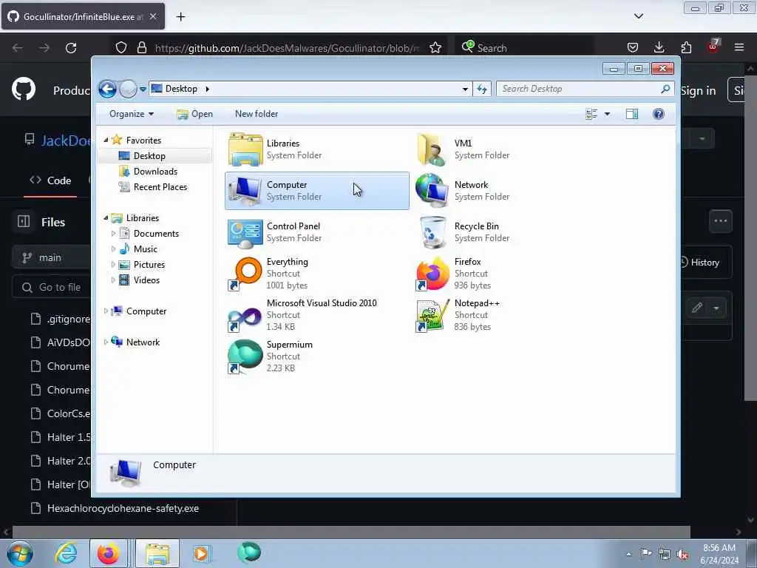Expand the Network tree node
Image resolution: width=757 pixels, height=568 pixels.
(106, 342)
